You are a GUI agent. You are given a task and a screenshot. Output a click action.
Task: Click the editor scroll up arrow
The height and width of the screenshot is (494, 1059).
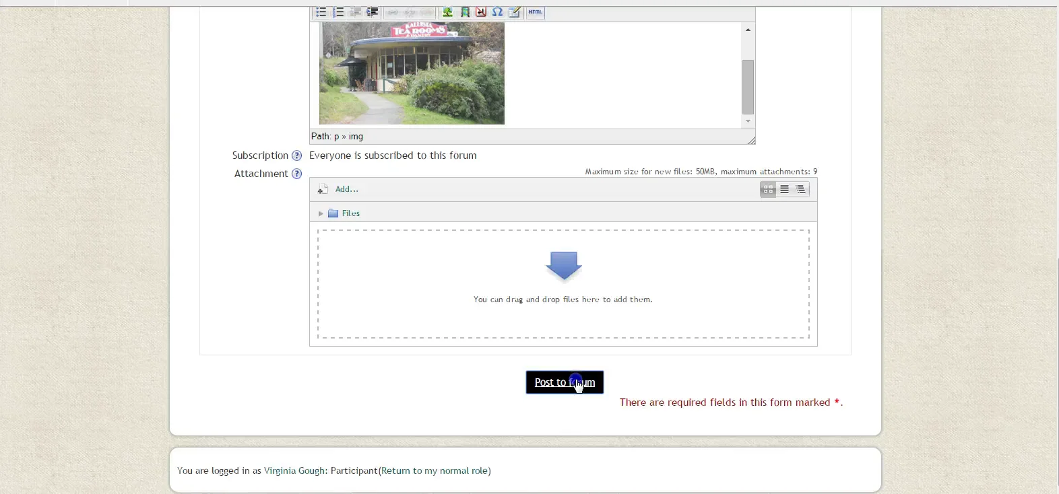pos(748,30)
